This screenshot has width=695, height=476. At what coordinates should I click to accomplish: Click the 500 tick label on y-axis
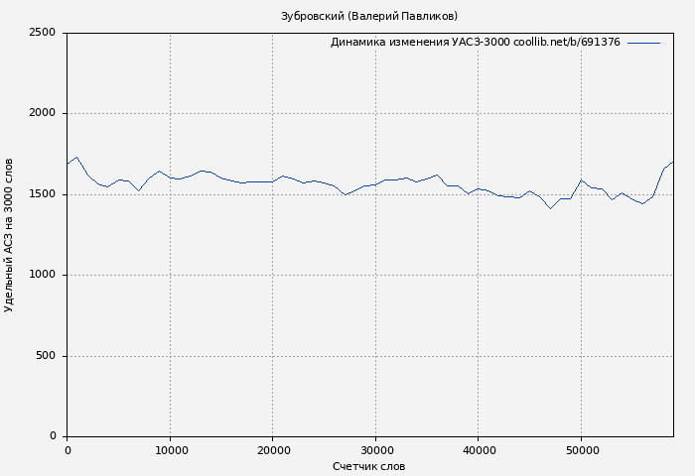(x=45, y=356)
